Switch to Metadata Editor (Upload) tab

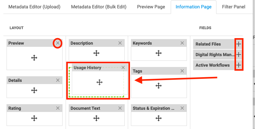(x=34, y=7)
